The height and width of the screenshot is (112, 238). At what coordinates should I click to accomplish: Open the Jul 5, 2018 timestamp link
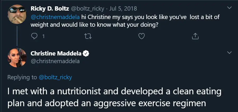[123, 9]
